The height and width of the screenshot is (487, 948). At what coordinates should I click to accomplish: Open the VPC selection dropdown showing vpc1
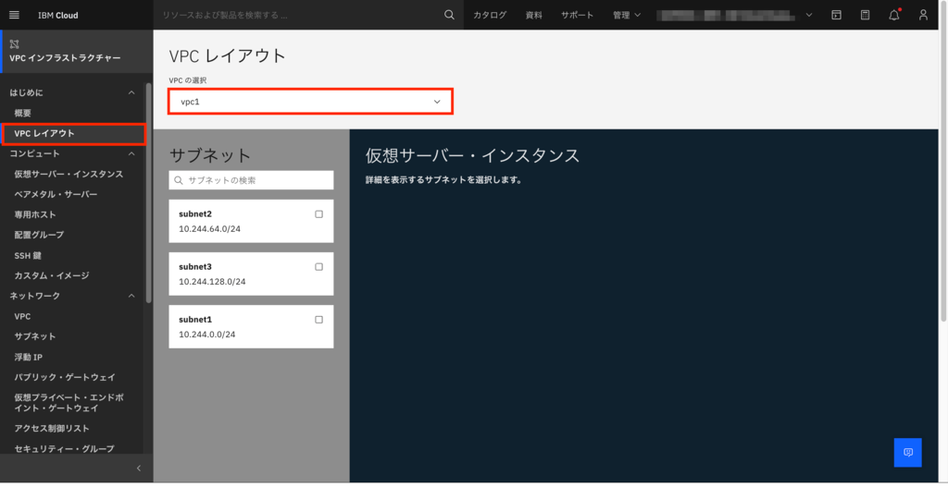(310, 102)
